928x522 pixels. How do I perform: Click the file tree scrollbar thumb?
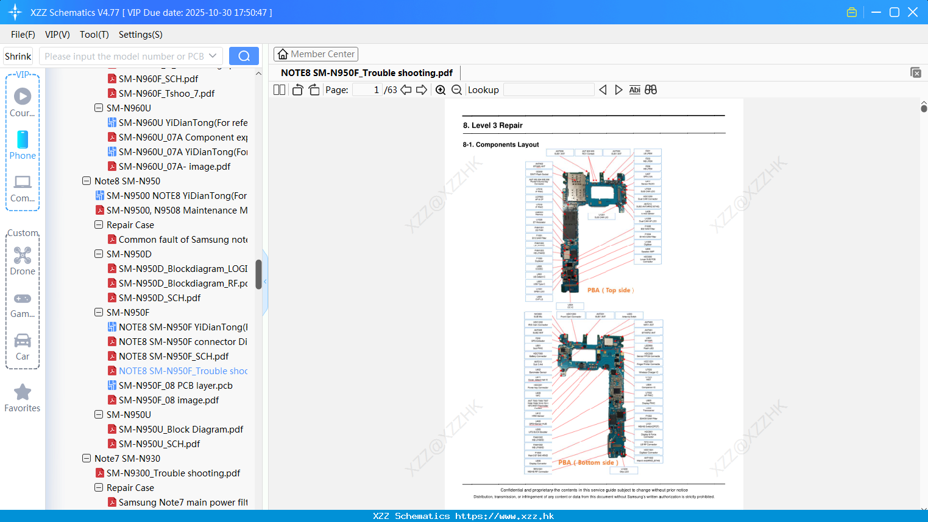click(x=258, y=274)
